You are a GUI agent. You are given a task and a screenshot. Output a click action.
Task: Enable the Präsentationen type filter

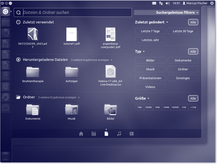[x=150, y=78]
